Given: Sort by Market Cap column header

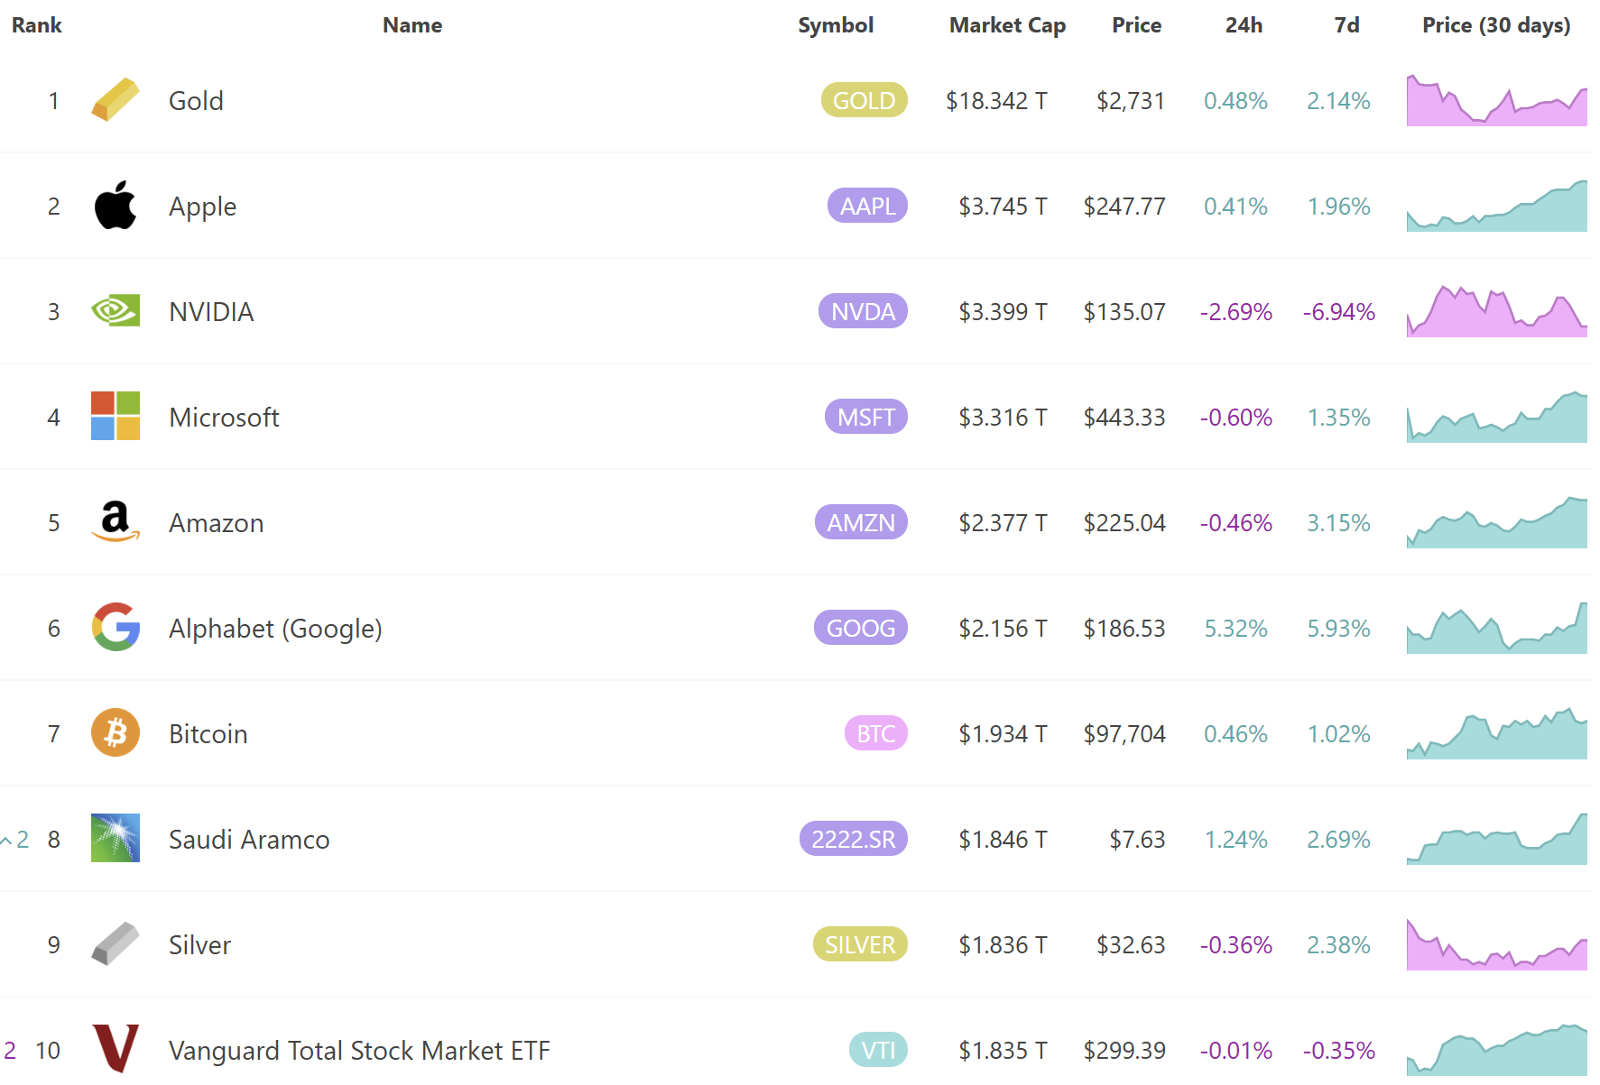Looking at the screenshot, I should coord(1007,25).
